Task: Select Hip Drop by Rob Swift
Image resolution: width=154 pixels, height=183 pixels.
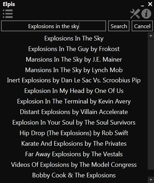Action: click(74, 133)
